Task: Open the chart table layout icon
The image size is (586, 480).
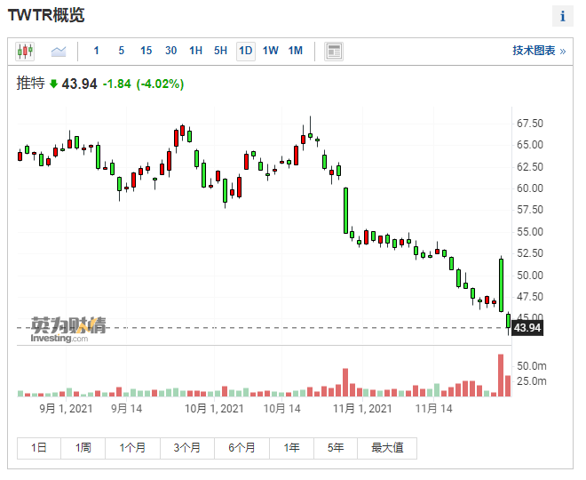Action: 333,52
